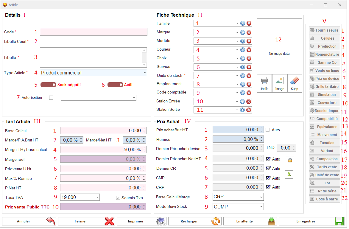Click the blue plus icon next to Code comptable
This screenshot has width=349, height=229.
click(x=242, y=93)
